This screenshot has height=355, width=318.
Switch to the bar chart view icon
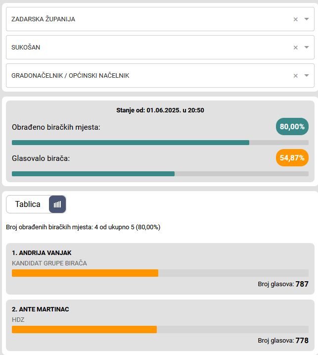coord(57,204)
